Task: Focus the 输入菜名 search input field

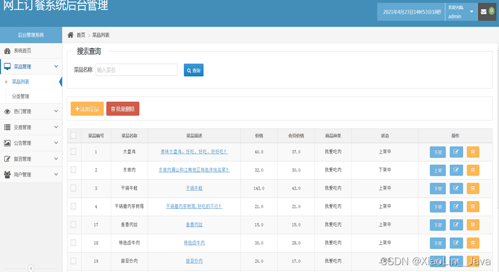Action: [136, 70]
